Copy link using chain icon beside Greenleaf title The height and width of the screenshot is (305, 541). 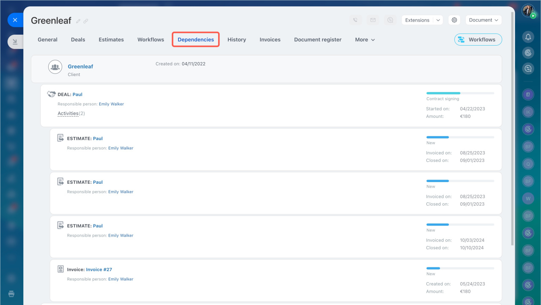point(86,21)
